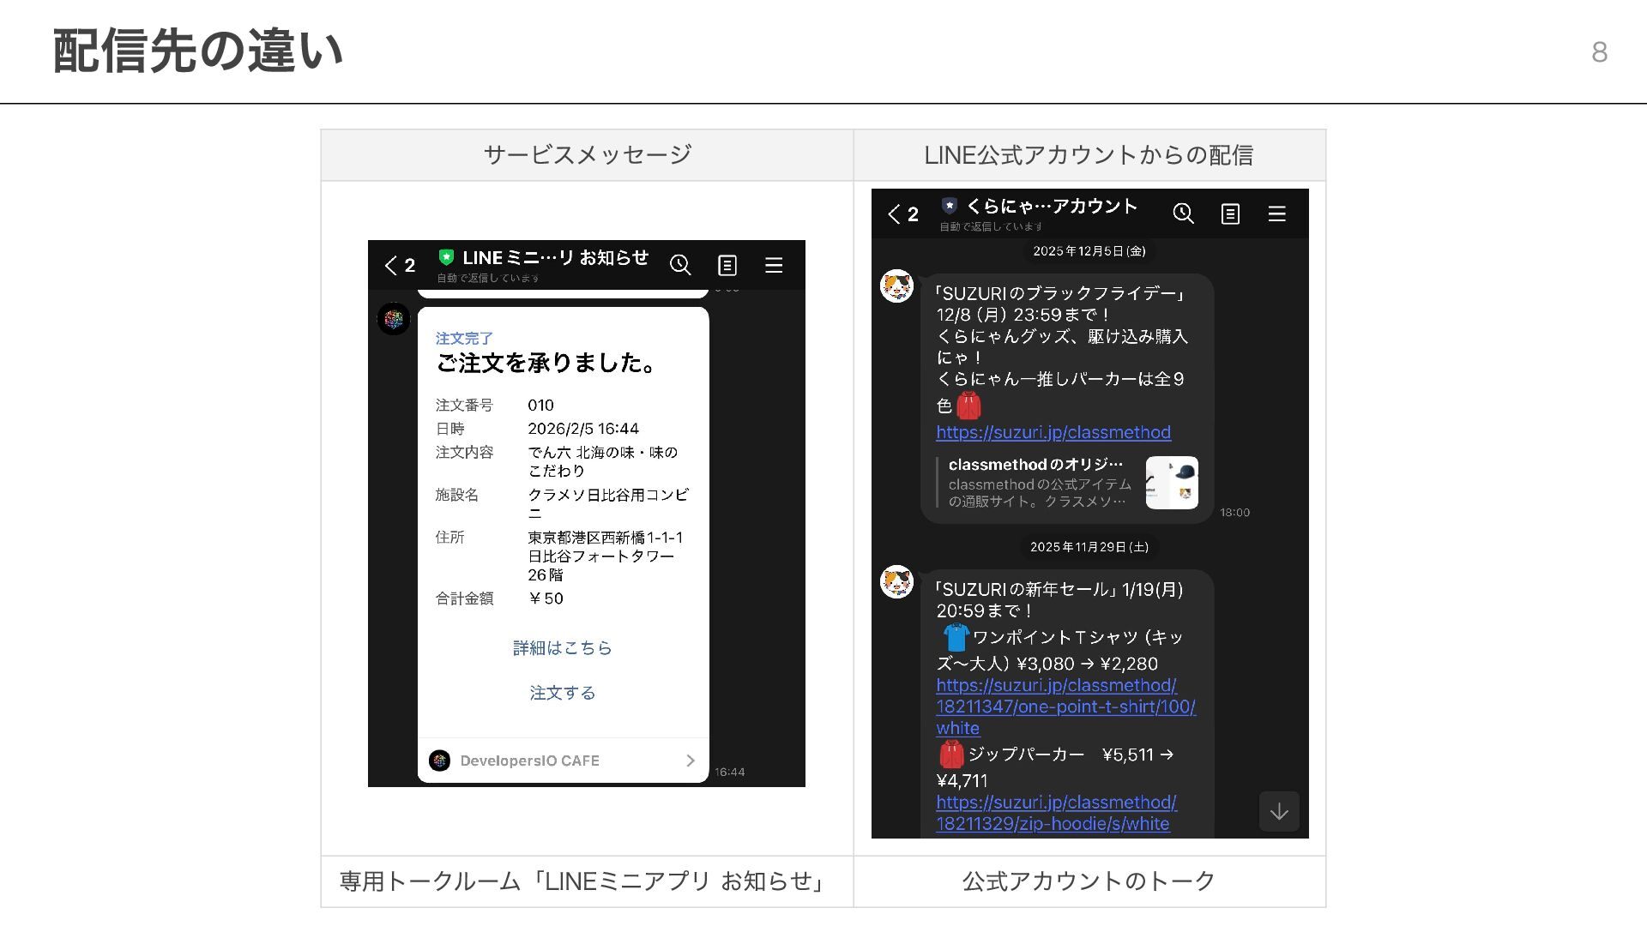Image resolution: width=1647 pixels, height=926 pixels.
Task: Click cat avatar beside Black Friday message
Action: pos(896,286)
